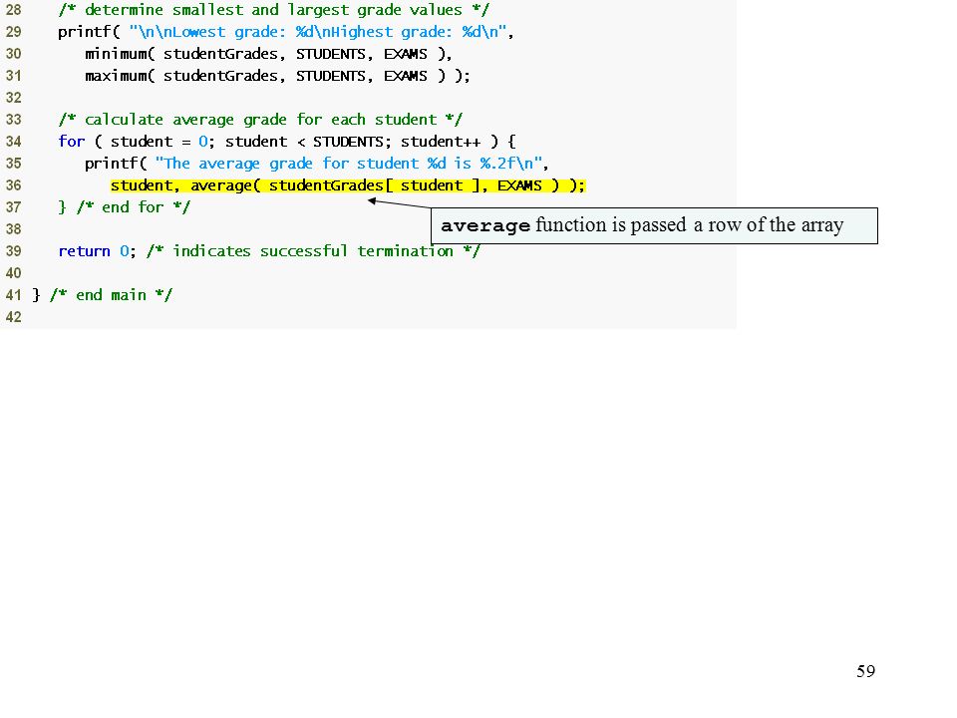
Task: Click line number 36
Action: 13,185
